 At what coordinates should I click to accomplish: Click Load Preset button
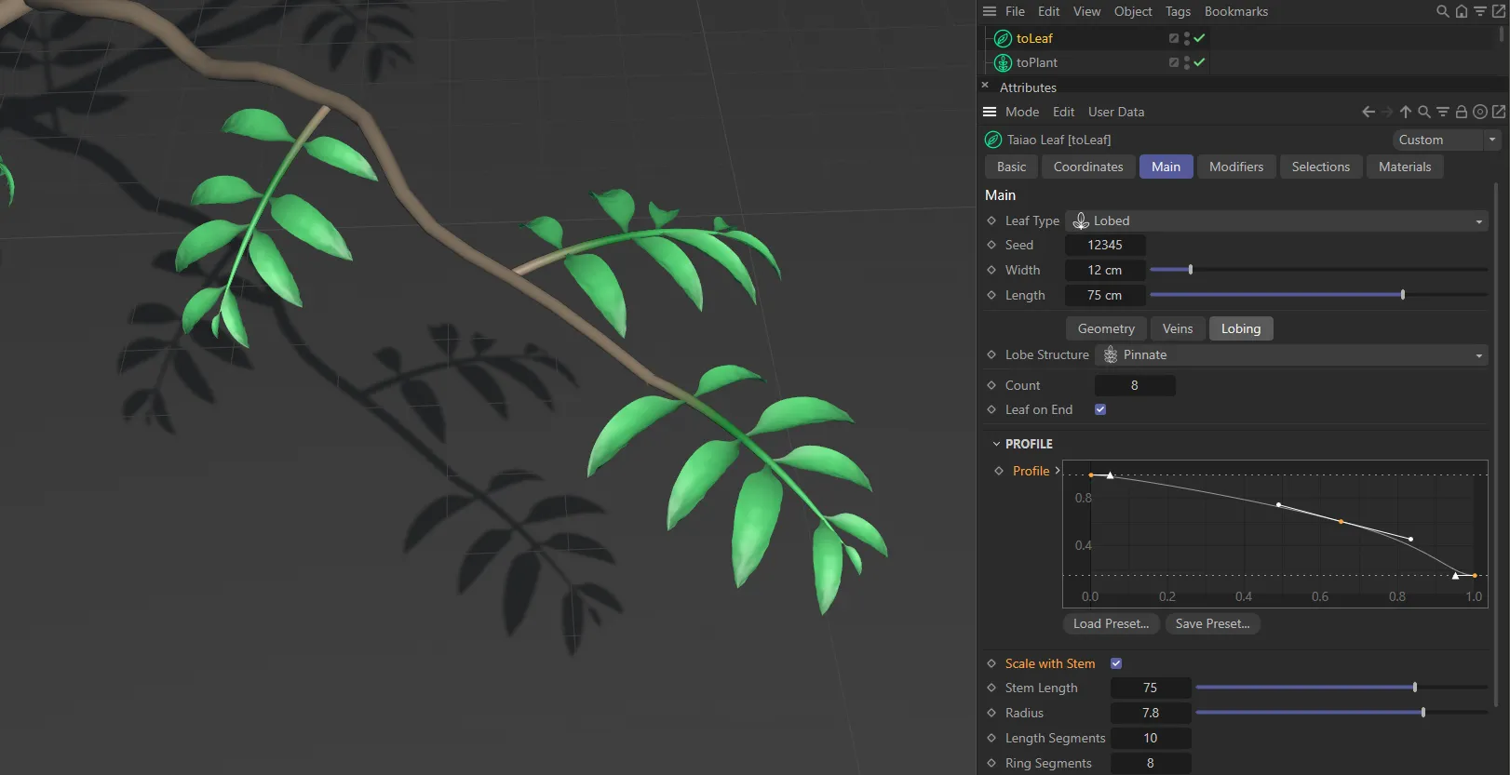point(1111,623)
